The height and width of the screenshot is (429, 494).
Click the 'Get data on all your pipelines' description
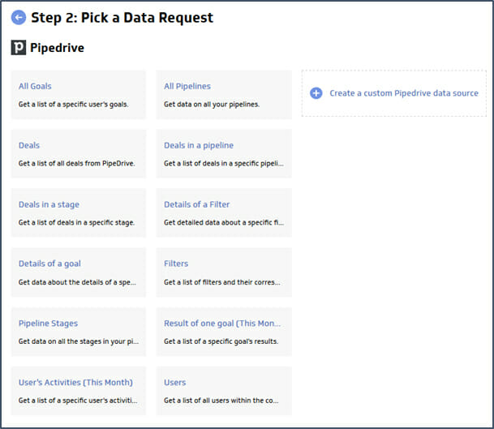click(212, 105)
